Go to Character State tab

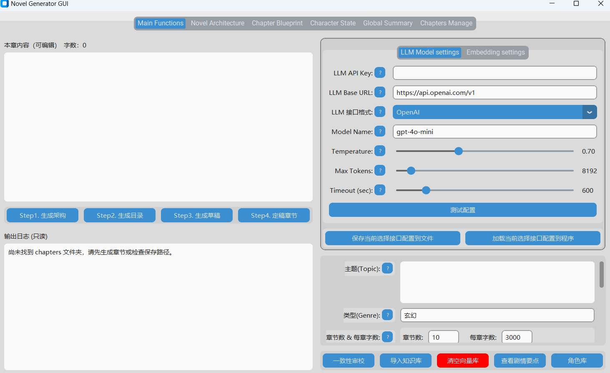point(333,23)
